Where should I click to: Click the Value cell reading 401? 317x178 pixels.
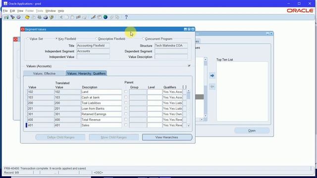click(x=41, y=125)
